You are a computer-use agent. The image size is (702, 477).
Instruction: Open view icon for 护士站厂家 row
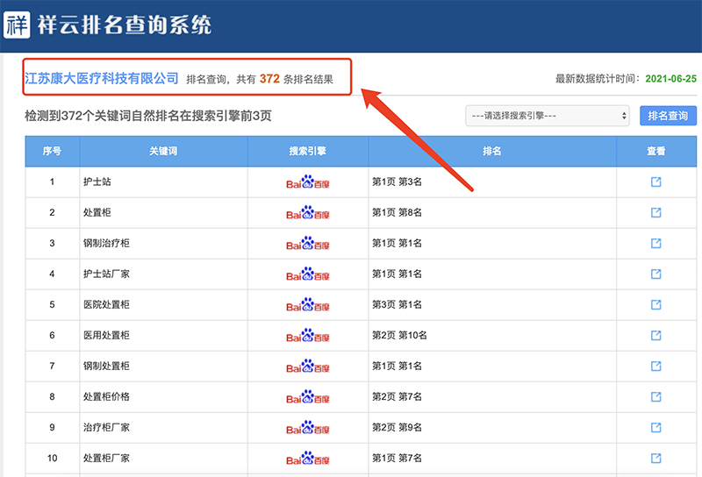pos(655,274)
